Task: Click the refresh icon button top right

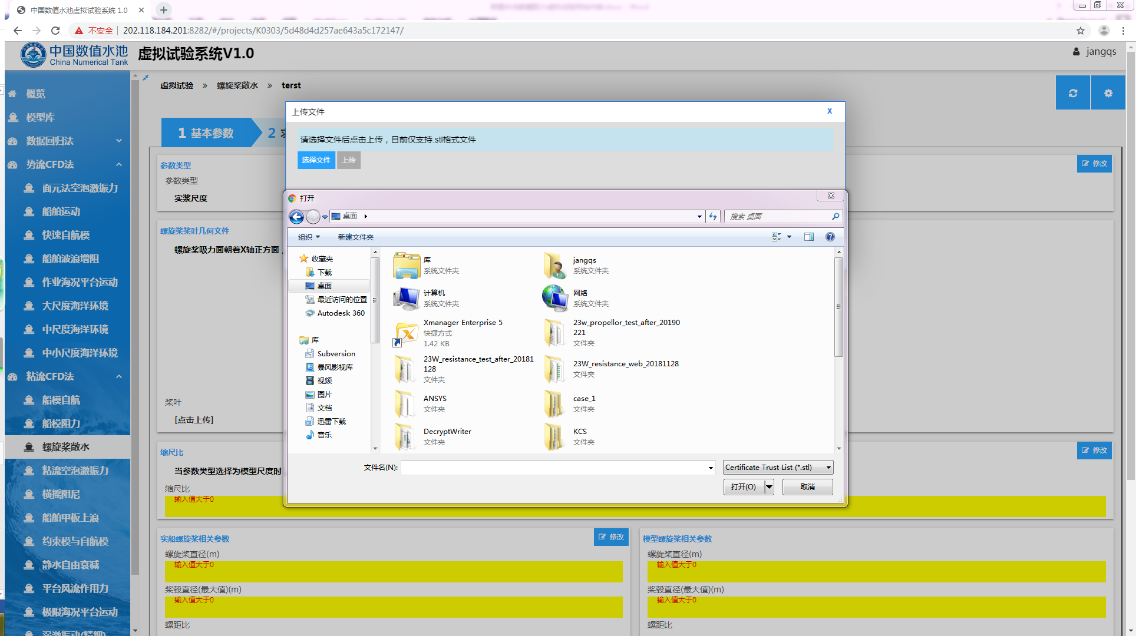Action: [1072, 93]
